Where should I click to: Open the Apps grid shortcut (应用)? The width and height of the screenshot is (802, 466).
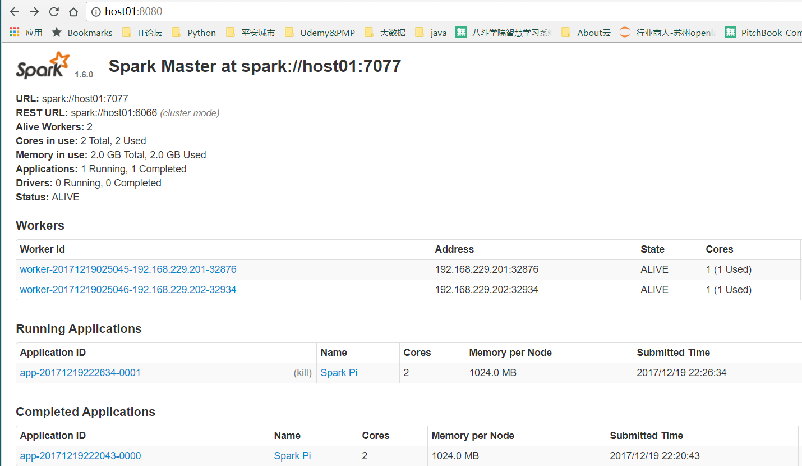(x=26, y=33)
